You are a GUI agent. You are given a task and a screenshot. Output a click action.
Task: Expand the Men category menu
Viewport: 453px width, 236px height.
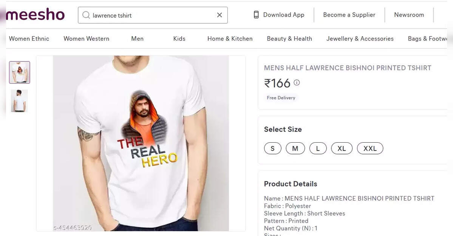[137, 38]
